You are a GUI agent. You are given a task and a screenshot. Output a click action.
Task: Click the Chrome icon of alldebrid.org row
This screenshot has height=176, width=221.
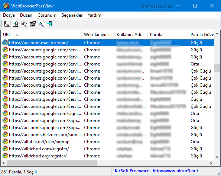coord(5,156)
